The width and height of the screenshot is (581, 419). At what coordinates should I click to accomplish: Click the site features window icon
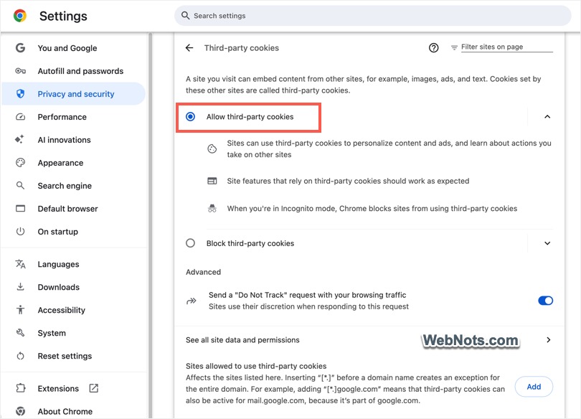tap(212, 181)
